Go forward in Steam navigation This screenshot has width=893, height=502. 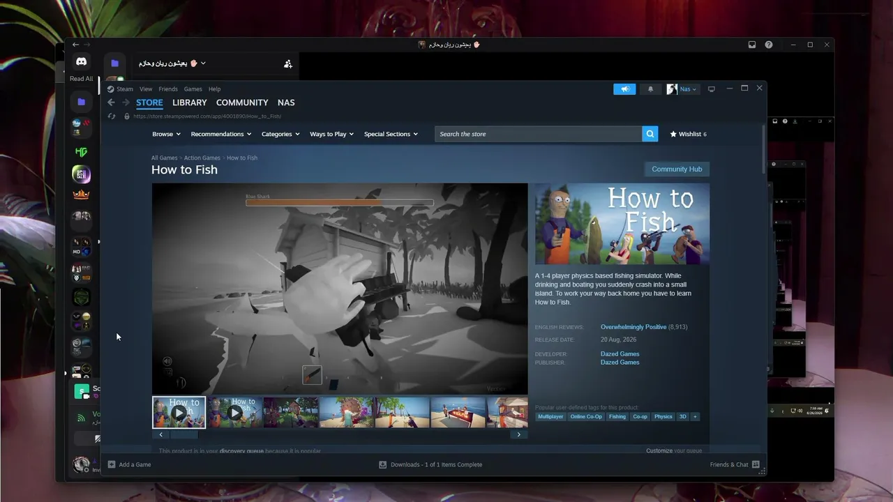click(x=126, y=102)
